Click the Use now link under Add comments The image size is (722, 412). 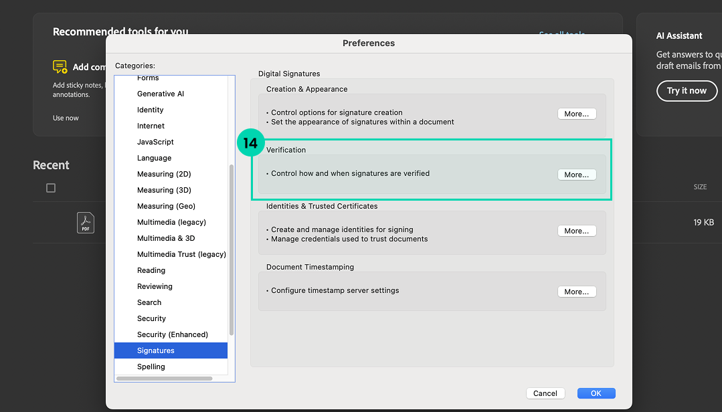66,118
